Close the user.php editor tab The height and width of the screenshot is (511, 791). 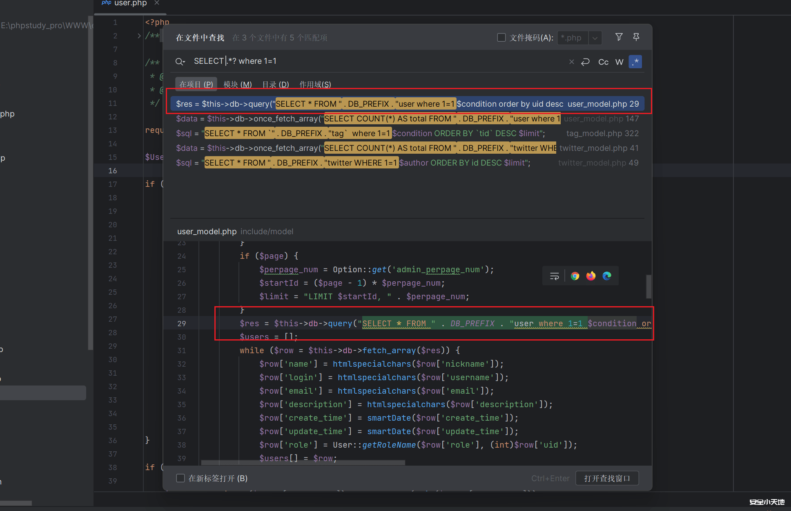(157, 3)
